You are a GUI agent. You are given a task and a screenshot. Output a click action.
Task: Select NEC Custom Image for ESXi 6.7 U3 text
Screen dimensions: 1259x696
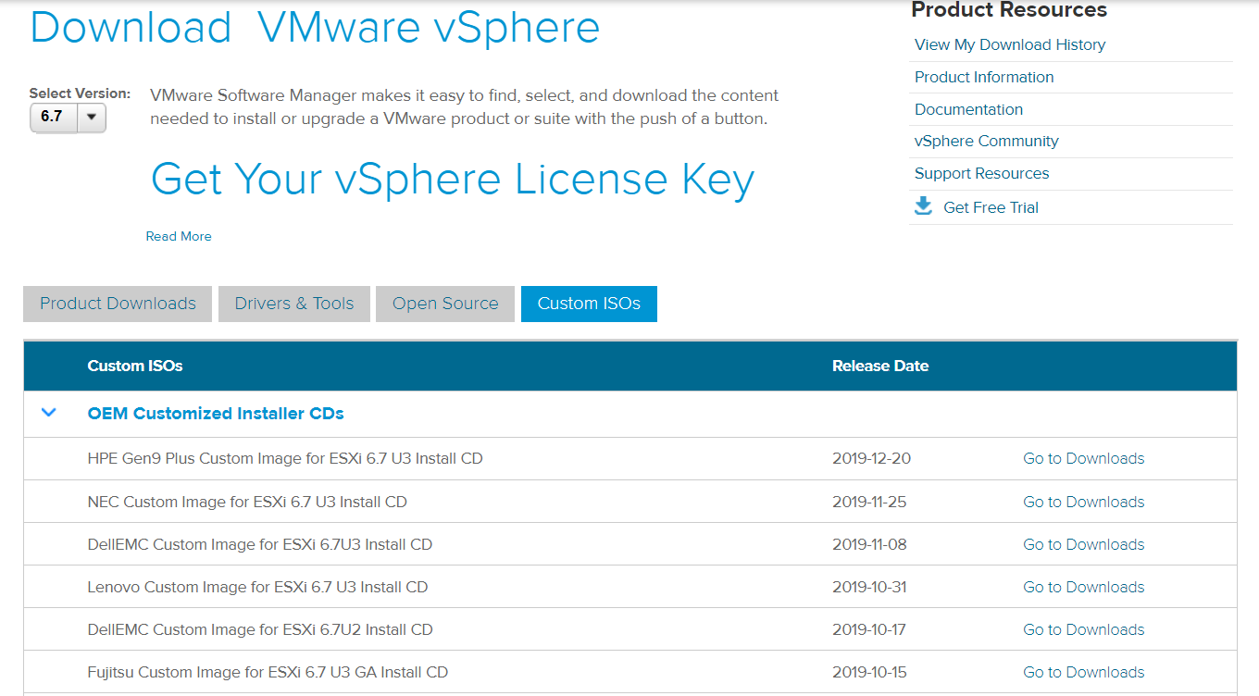pyautogui.click(x=247, y=502)
